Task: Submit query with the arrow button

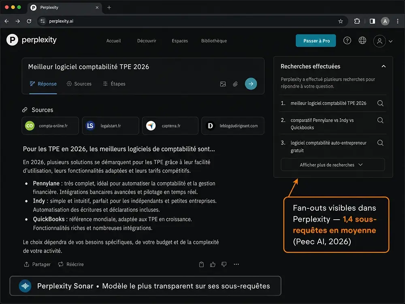Action: (251, 84)
